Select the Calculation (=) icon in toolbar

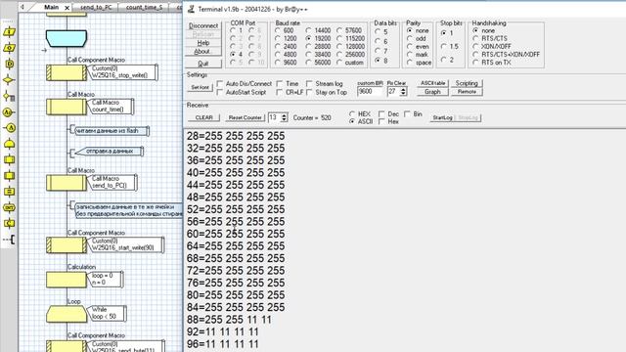pos(9,192)
